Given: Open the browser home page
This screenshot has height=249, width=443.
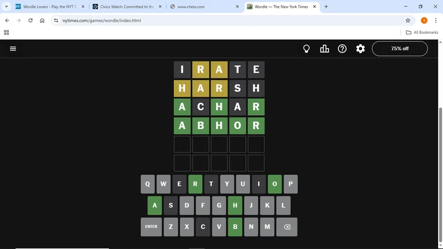Looking at the screenshot, I should pos(42,20).
